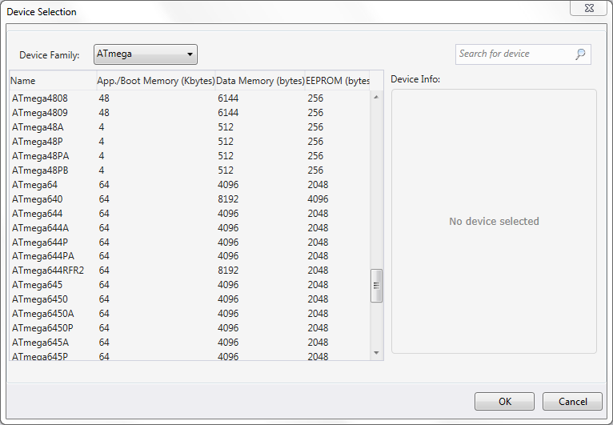Sort by App./Boot Memory column header

tap(155, 81)
